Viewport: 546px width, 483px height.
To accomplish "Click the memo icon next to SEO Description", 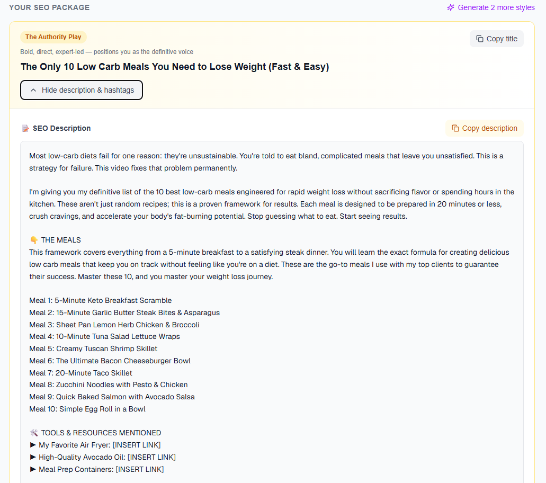I will click(25, 129).
